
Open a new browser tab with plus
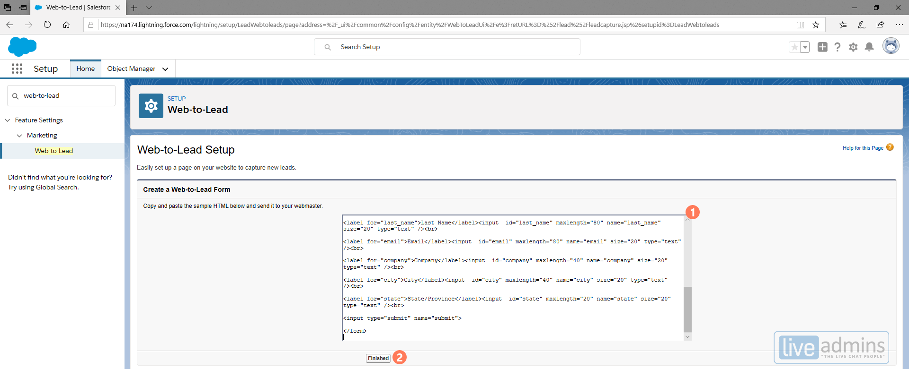[x=134, y=8]
